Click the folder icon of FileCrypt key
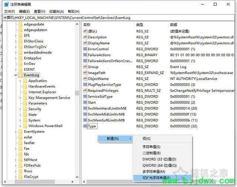 pyautogui.click(x=20, y=177)
